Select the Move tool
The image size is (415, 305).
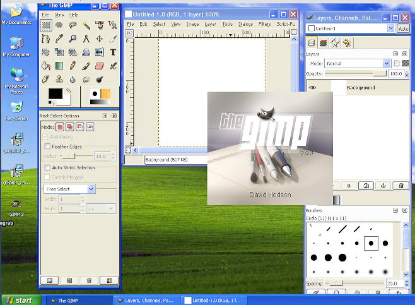click(100, 39)
